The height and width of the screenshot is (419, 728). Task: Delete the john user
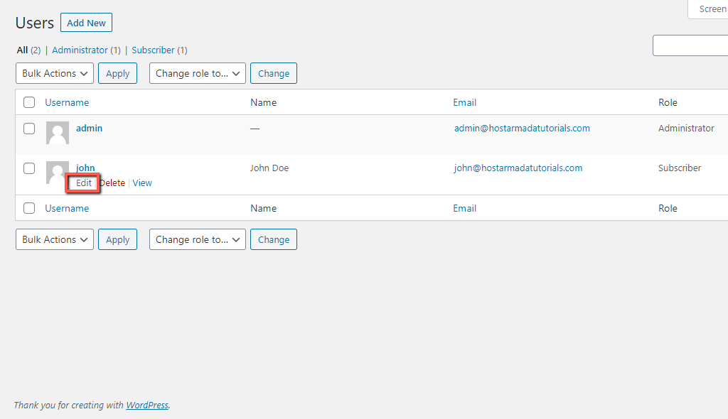point(112,183)
